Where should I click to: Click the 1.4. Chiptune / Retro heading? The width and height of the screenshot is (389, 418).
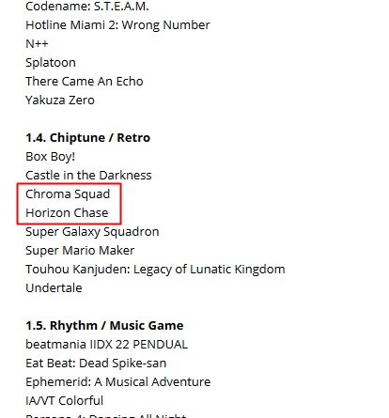88,138
